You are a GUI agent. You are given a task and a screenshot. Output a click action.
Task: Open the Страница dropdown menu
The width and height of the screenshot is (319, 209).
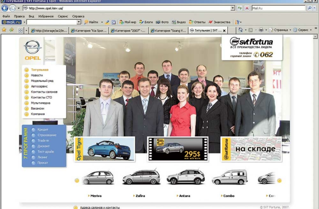point(281,30)
